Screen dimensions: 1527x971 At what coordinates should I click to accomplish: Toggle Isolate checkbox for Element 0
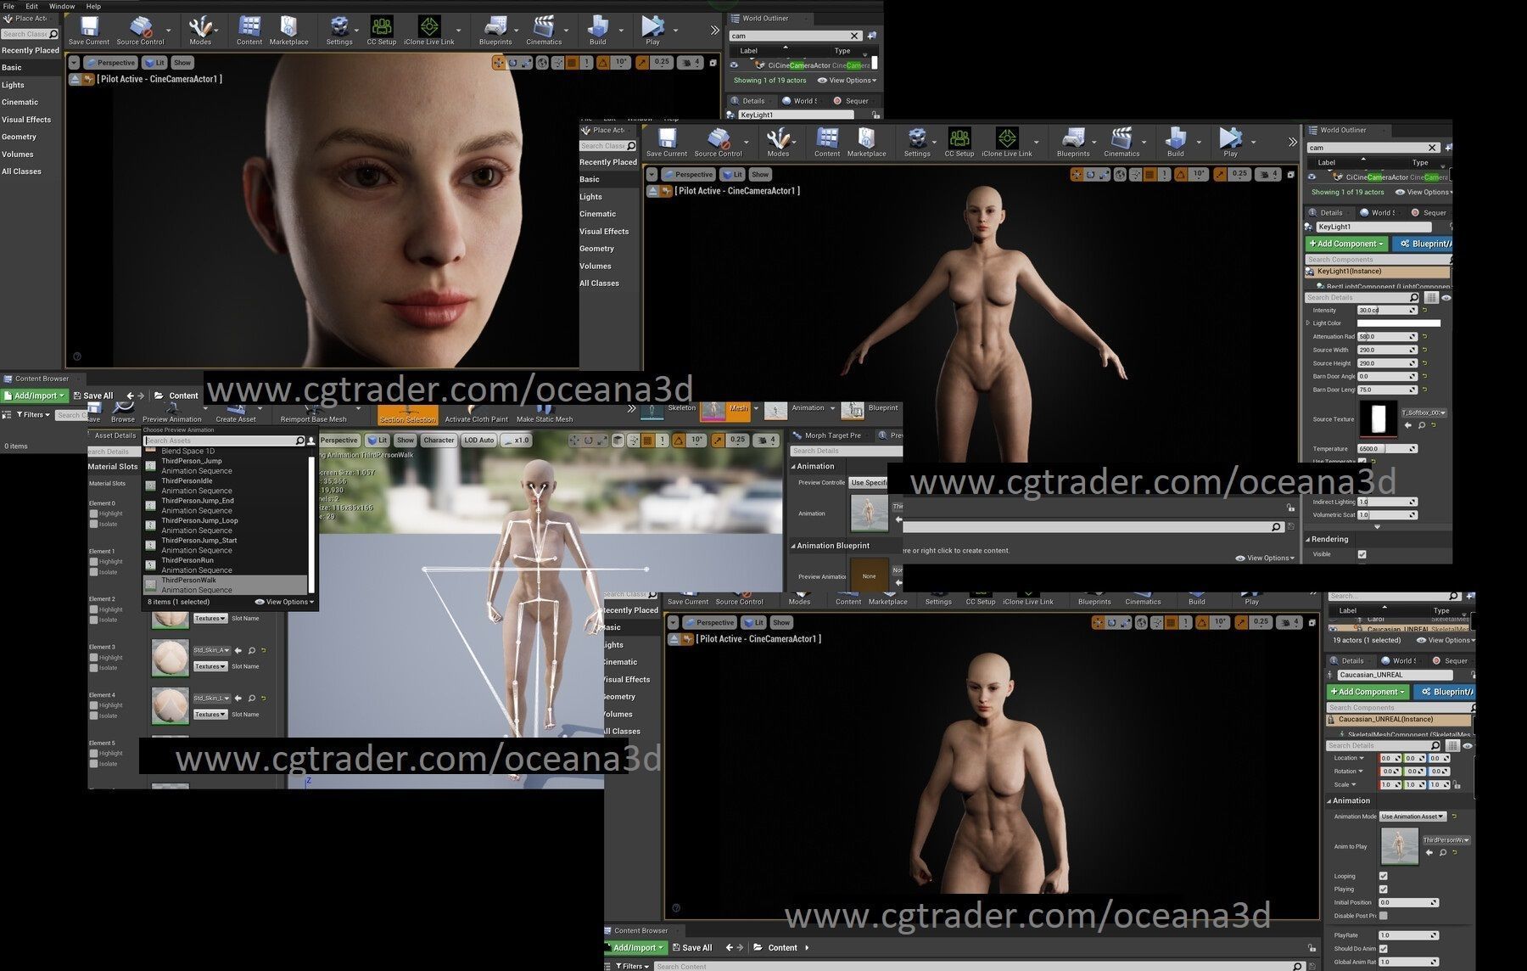tap(93, 524)
